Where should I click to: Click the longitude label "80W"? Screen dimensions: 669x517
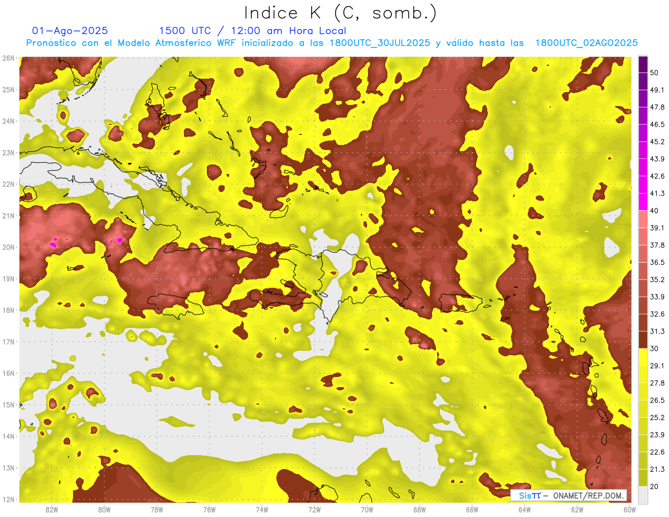tap(104, 509)
